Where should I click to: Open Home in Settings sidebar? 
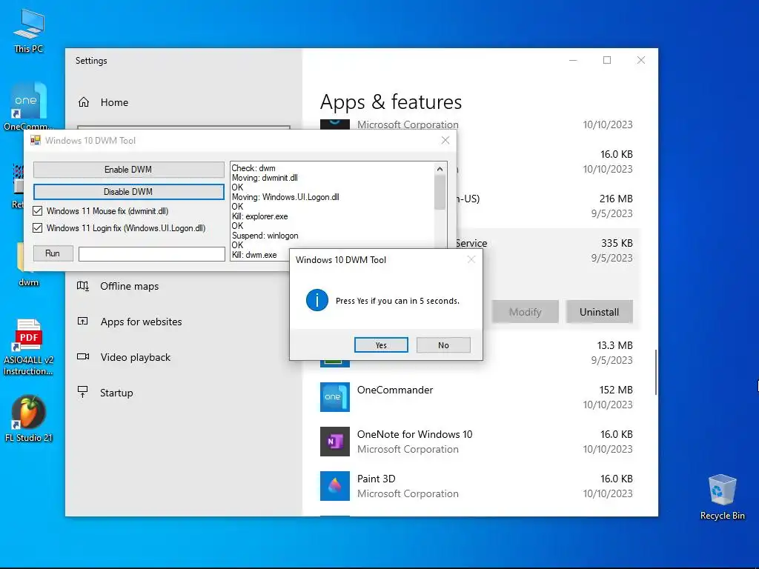(x=114, y=102)
